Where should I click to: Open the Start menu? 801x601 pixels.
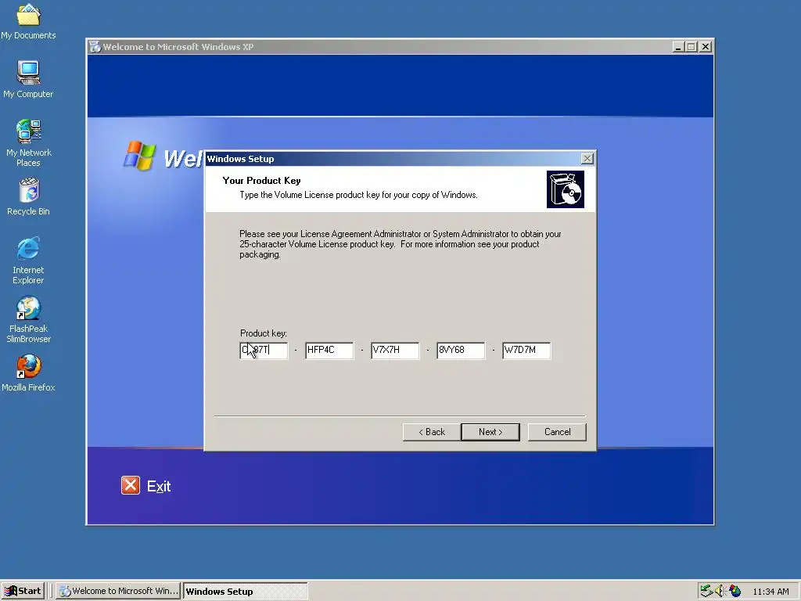(23, 591)
